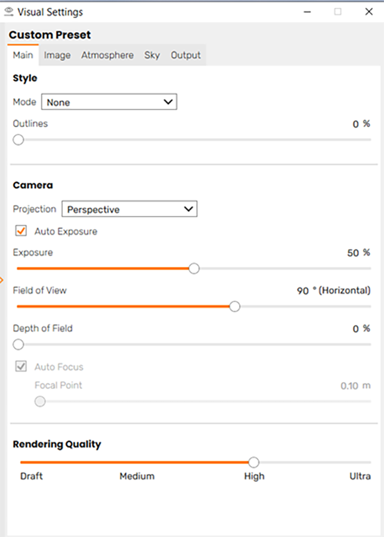Click the disabled maximize window button
This screenshot has height=537, width=384.
[337, 12]
